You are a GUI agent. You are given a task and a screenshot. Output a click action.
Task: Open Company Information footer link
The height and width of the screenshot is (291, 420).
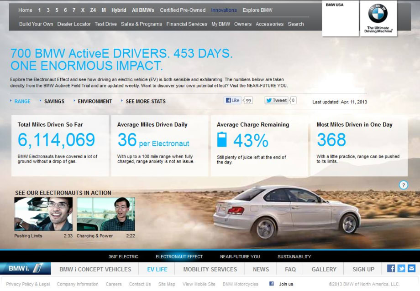(x=78, y=284)
